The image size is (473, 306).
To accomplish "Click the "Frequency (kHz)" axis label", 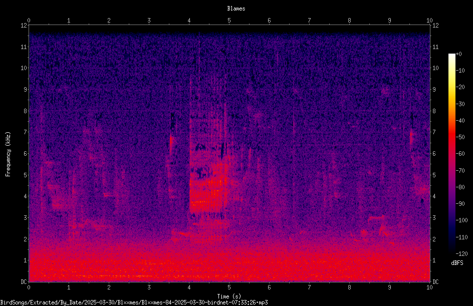I will point(8,154).
